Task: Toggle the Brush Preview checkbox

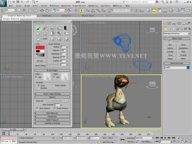Action: tap(55, 108)
